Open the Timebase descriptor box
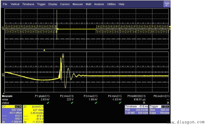The height and width of the screenshot is (126, 206). pos(136,110)
